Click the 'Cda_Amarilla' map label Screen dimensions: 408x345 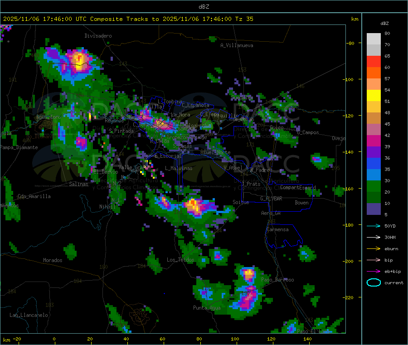pyautogui.click(x=34, y=196)
